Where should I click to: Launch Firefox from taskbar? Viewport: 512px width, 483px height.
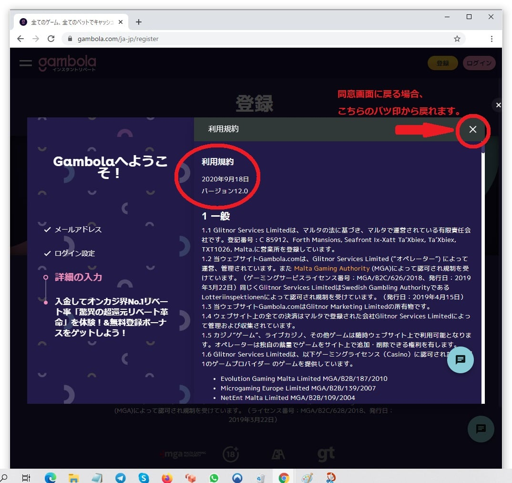[x=167, y=478]
